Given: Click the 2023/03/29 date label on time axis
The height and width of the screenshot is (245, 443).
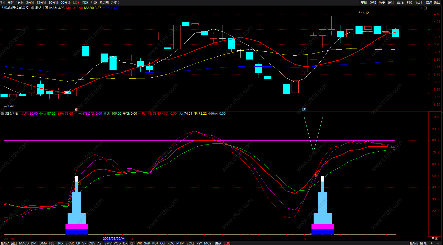Looking at the screenshot, I should [x=114, y=239].
